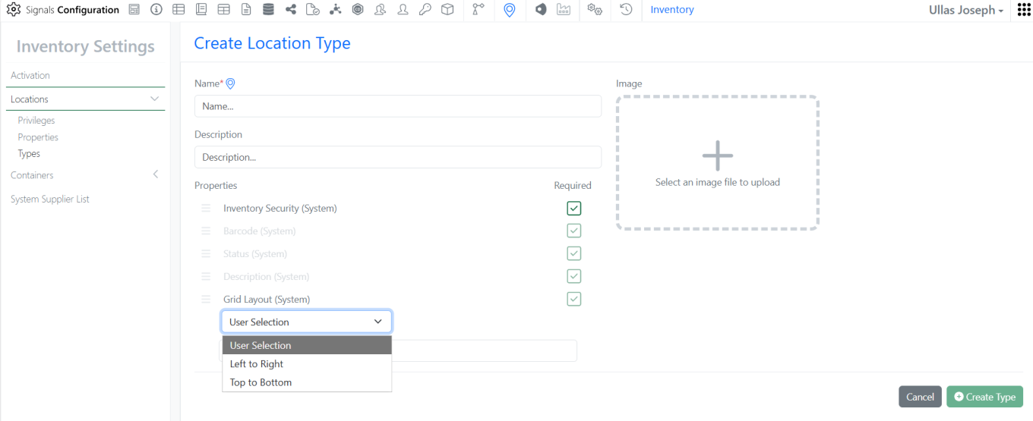The height and width of the screenshot is (421, 1033).
Task: Collapse the Locations section in sidebar
Action: (x=154, y=99)
